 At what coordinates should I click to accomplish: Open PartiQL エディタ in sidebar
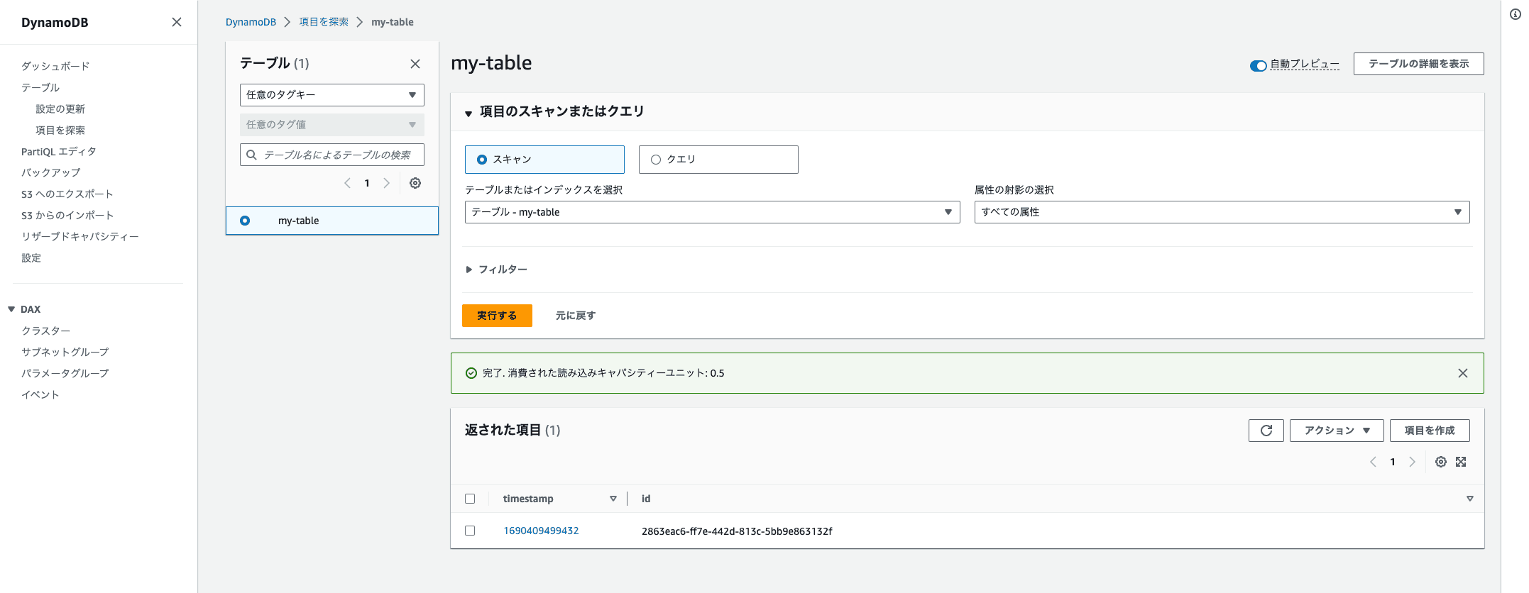coord(59,151)
